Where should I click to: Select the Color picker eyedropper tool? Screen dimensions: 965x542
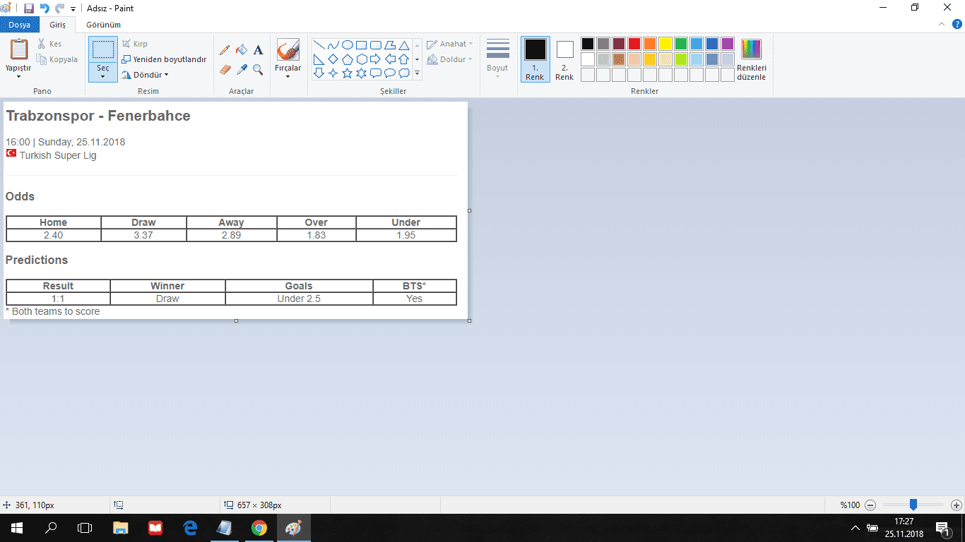[242, 69]
